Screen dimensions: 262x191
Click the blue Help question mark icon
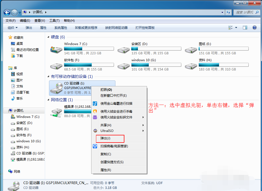coord(254,27)
